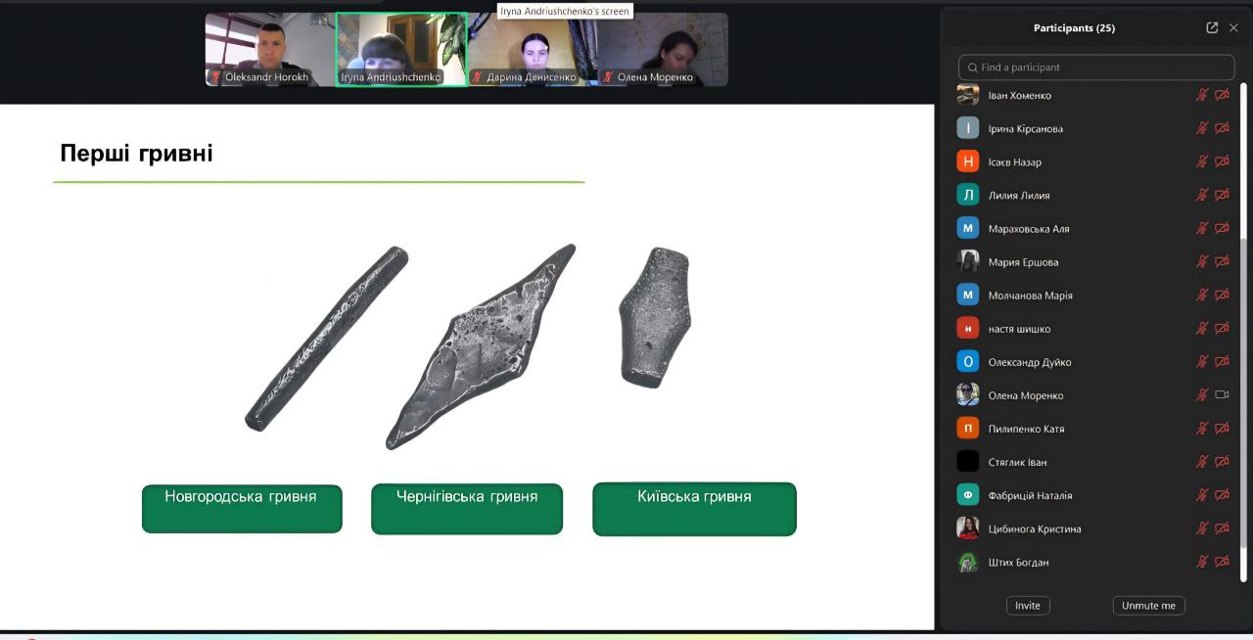Click muted mic icon for Марія Ершова
This screenshot has width=1253, height=640.
pyautogui.click(x=1202, y=262)
